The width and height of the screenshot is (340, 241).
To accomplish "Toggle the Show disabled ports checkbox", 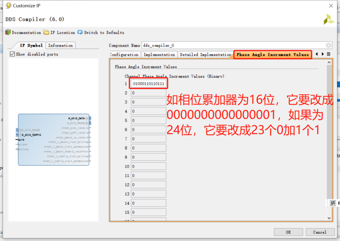I will click(x=12, y=54).
